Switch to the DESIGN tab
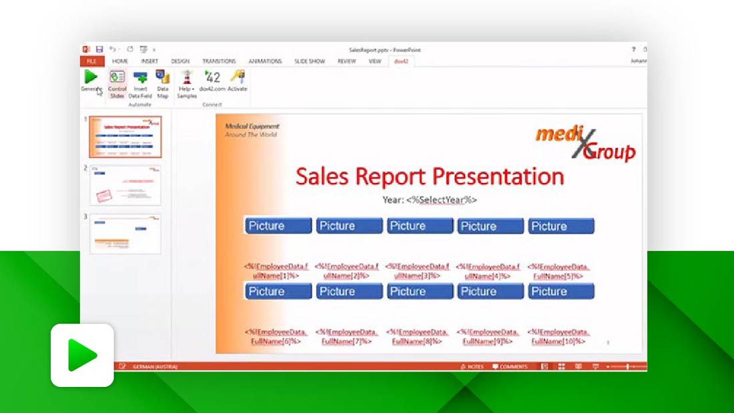 pyautogui.click(x=180, y=61)
